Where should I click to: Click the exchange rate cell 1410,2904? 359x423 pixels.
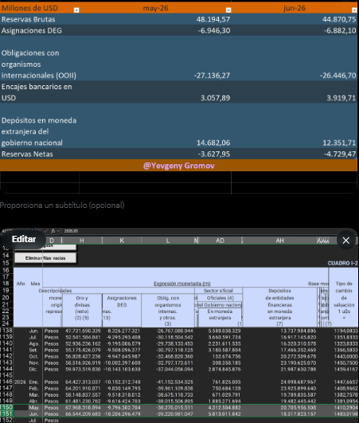(x=346, y=408)
